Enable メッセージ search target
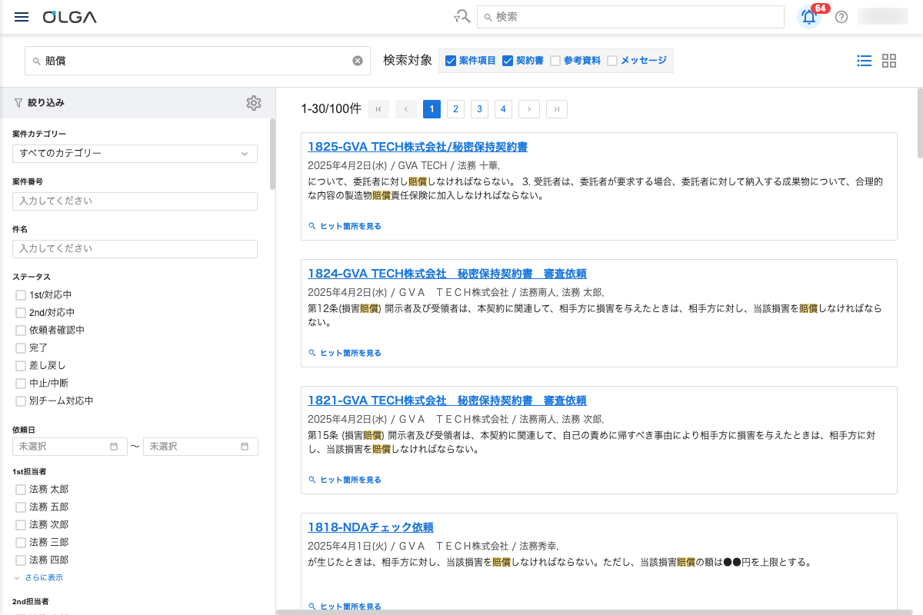 612,61
